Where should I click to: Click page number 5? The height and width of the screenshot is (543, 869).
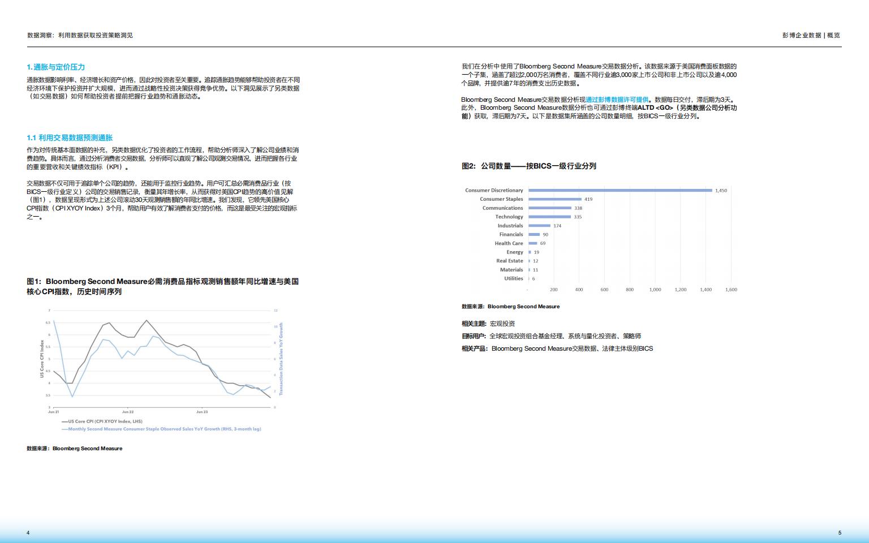(840, 533)
